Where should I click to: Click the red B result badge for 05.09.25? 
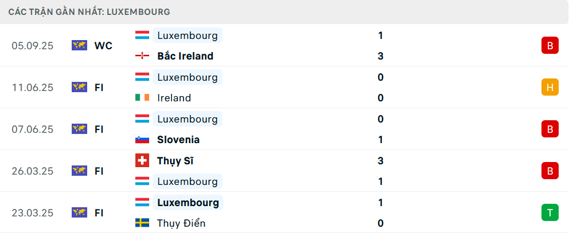tap(549, 46)
